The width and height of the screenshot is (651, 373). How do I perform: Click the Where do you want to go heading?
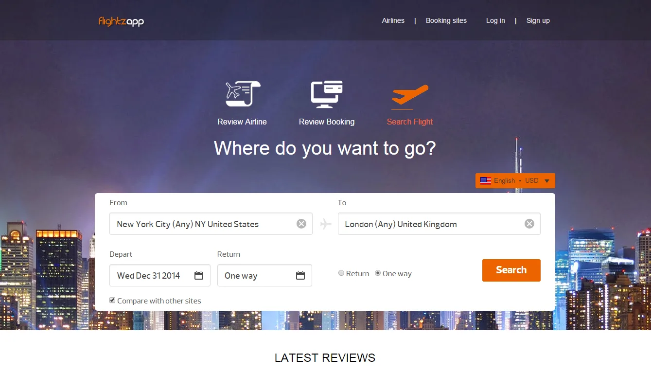coord(325,148)
